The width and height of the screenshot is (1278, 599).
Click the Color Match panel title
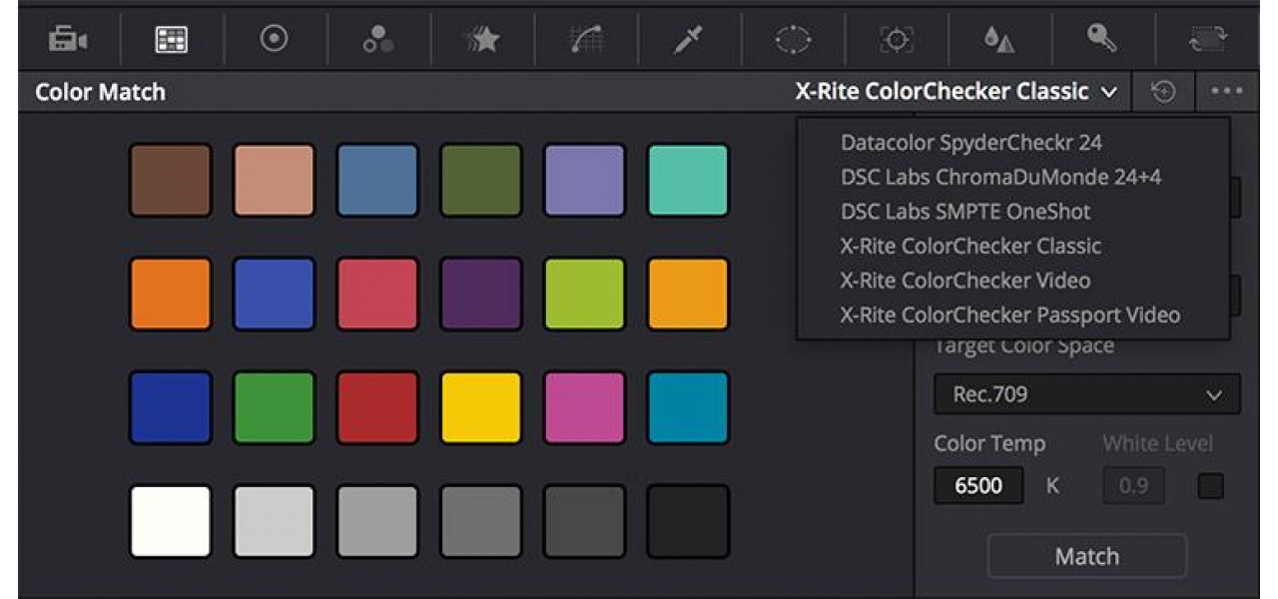tap(100, 92)
